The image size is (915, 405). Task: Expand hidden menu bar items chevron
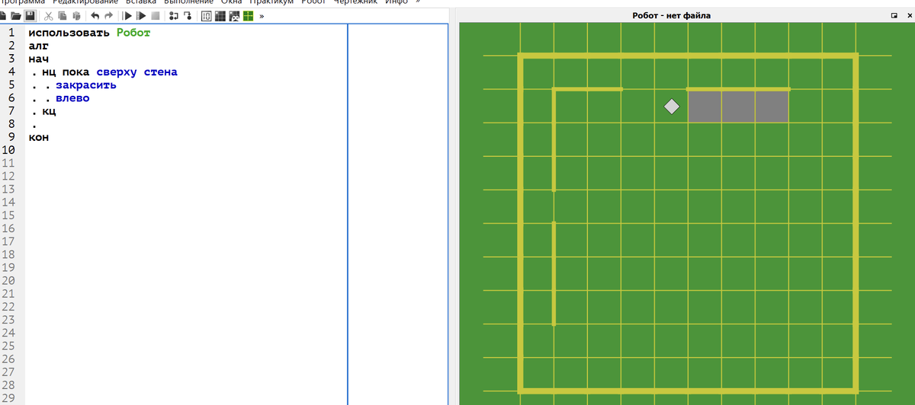click(418, 2)
